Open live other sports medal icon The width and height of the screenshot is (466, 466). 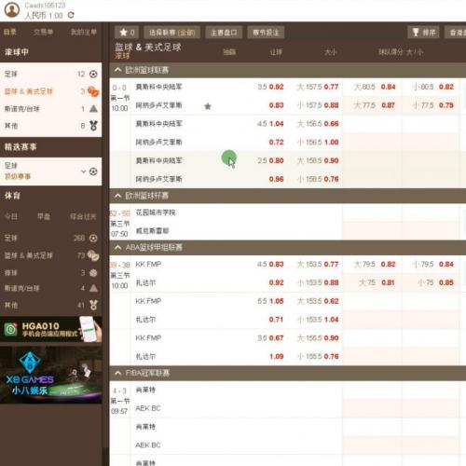click(x=93, y=126)
